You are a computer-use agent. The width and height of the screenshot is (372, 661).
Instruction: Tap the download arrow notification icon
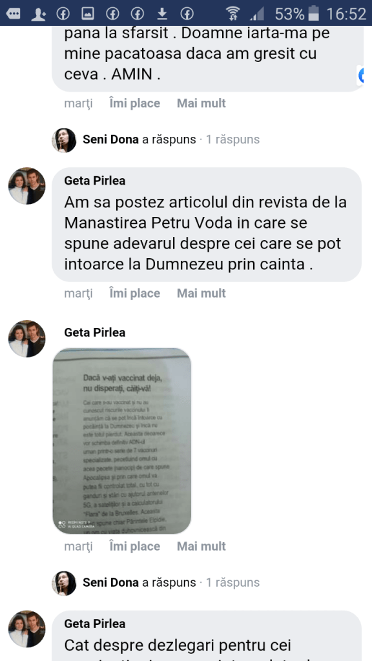coord(162,14)
